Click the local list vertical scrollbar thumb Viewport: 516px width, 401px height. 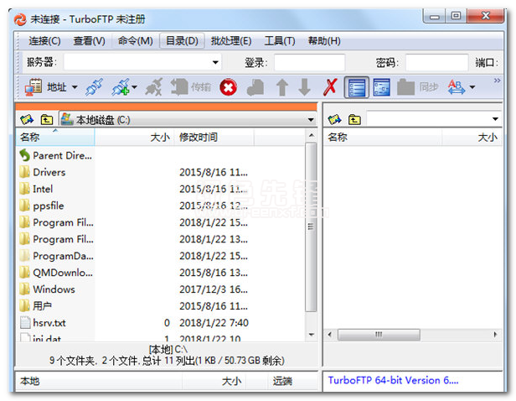click(x=311, y=227)
